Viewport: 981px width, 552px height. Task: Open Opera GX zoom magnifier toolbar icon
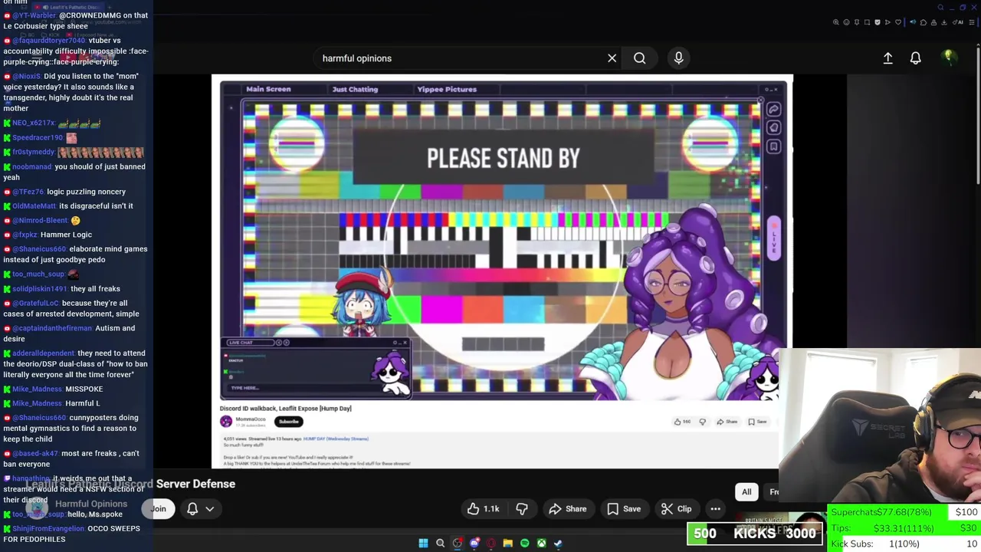point(836,22)
